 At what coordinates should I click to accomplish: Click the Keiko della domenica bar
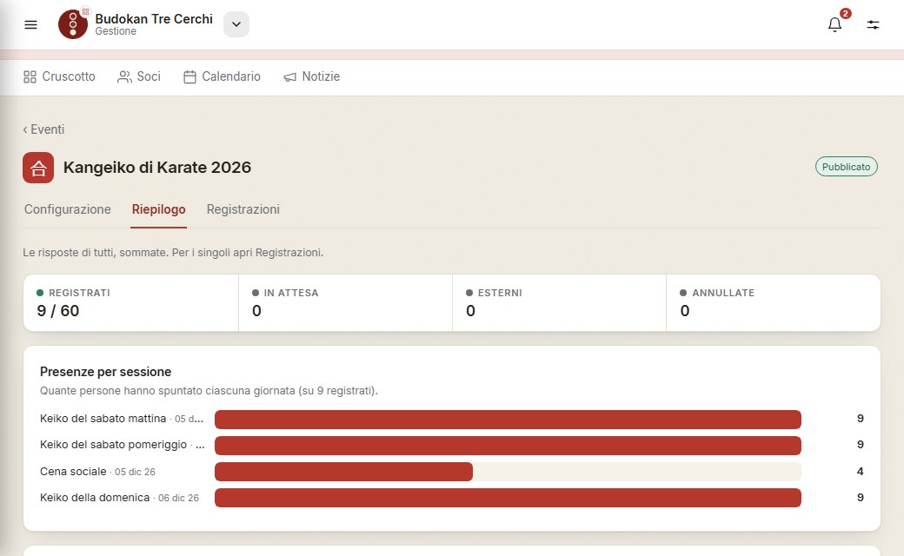(x=508, y=498)
